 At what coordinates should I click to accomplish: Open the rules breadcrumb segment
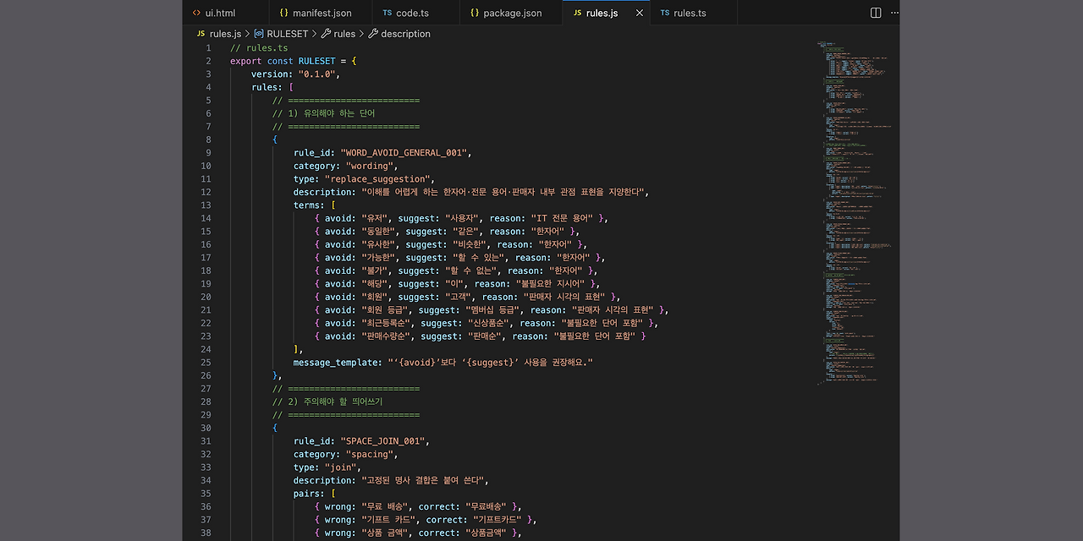click(338, 34)
